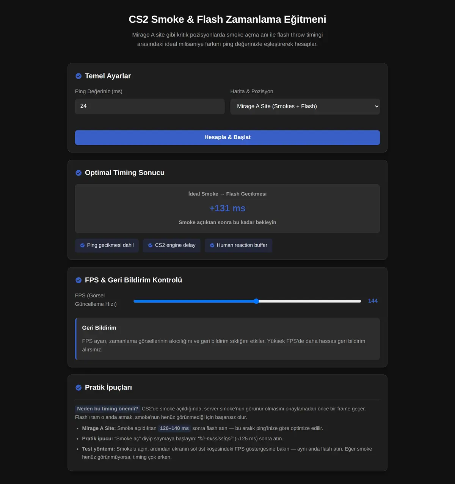Click the Smoke açtıktan sonra bu kadar bekleyin text

tap(227, 222)
